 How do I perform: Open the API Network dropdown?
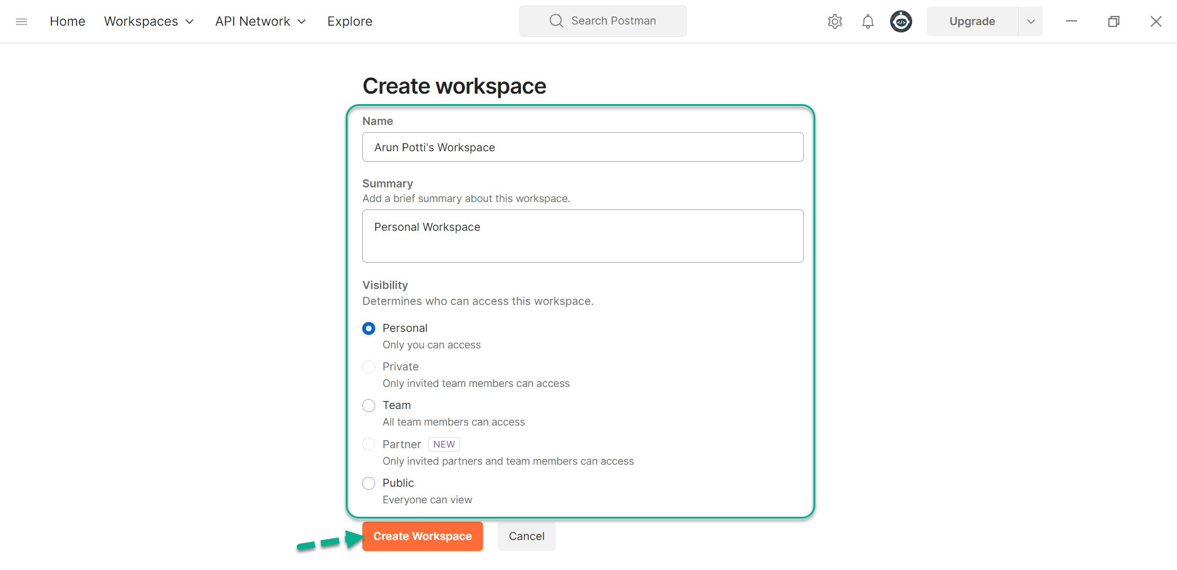(x=260, y=21)
